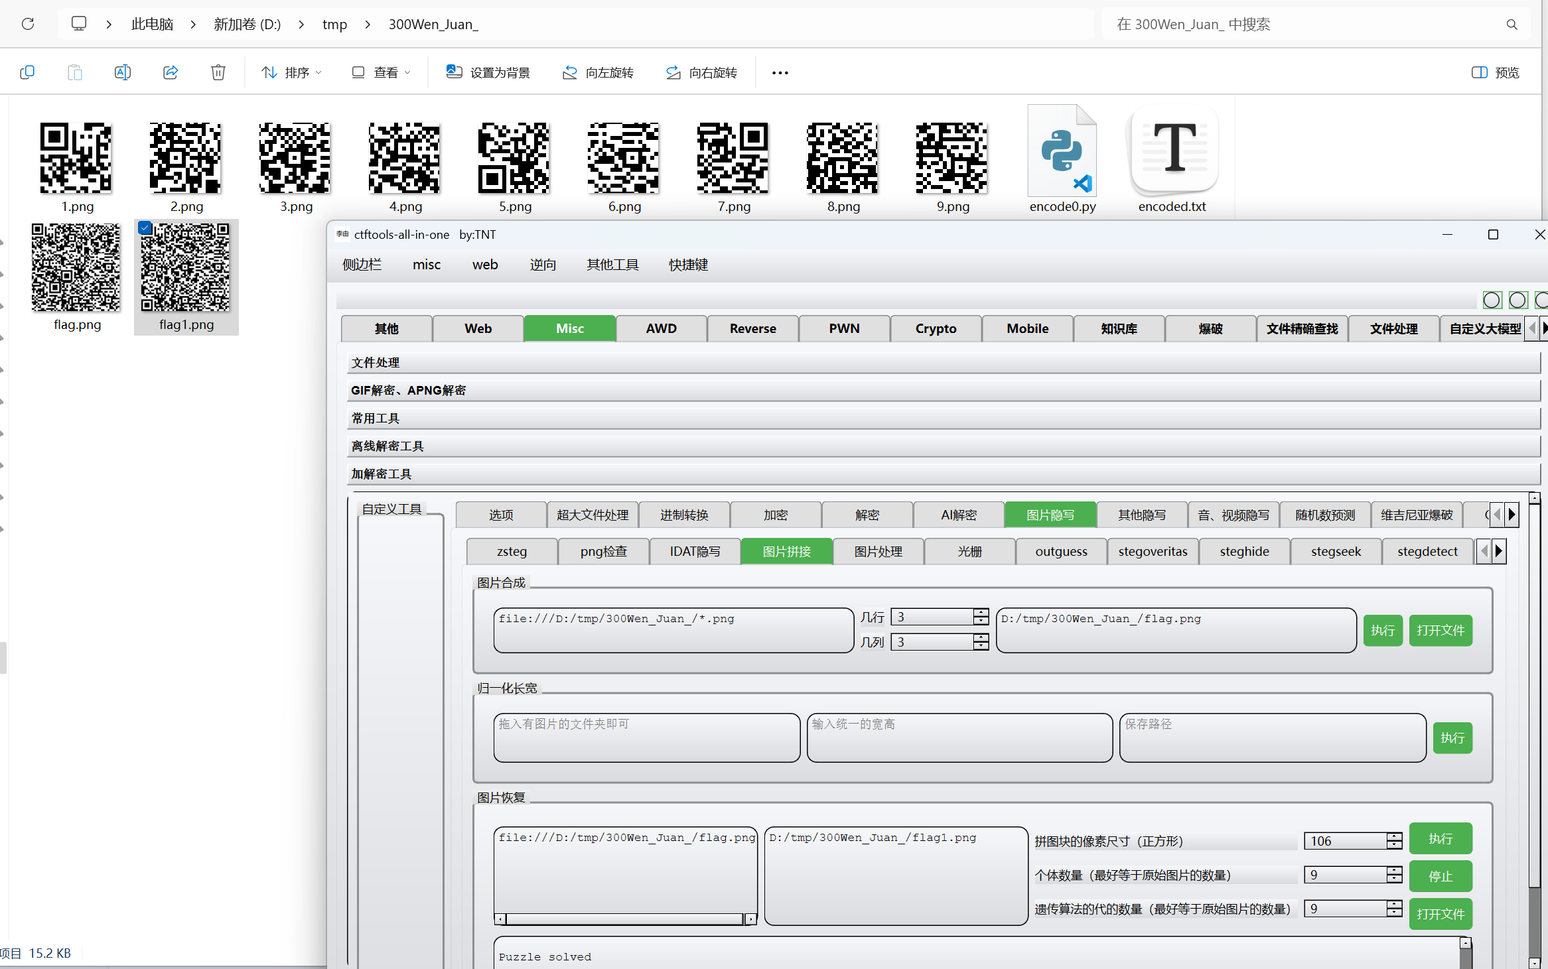Select the 9.png thumbnail

pos(952,158)
